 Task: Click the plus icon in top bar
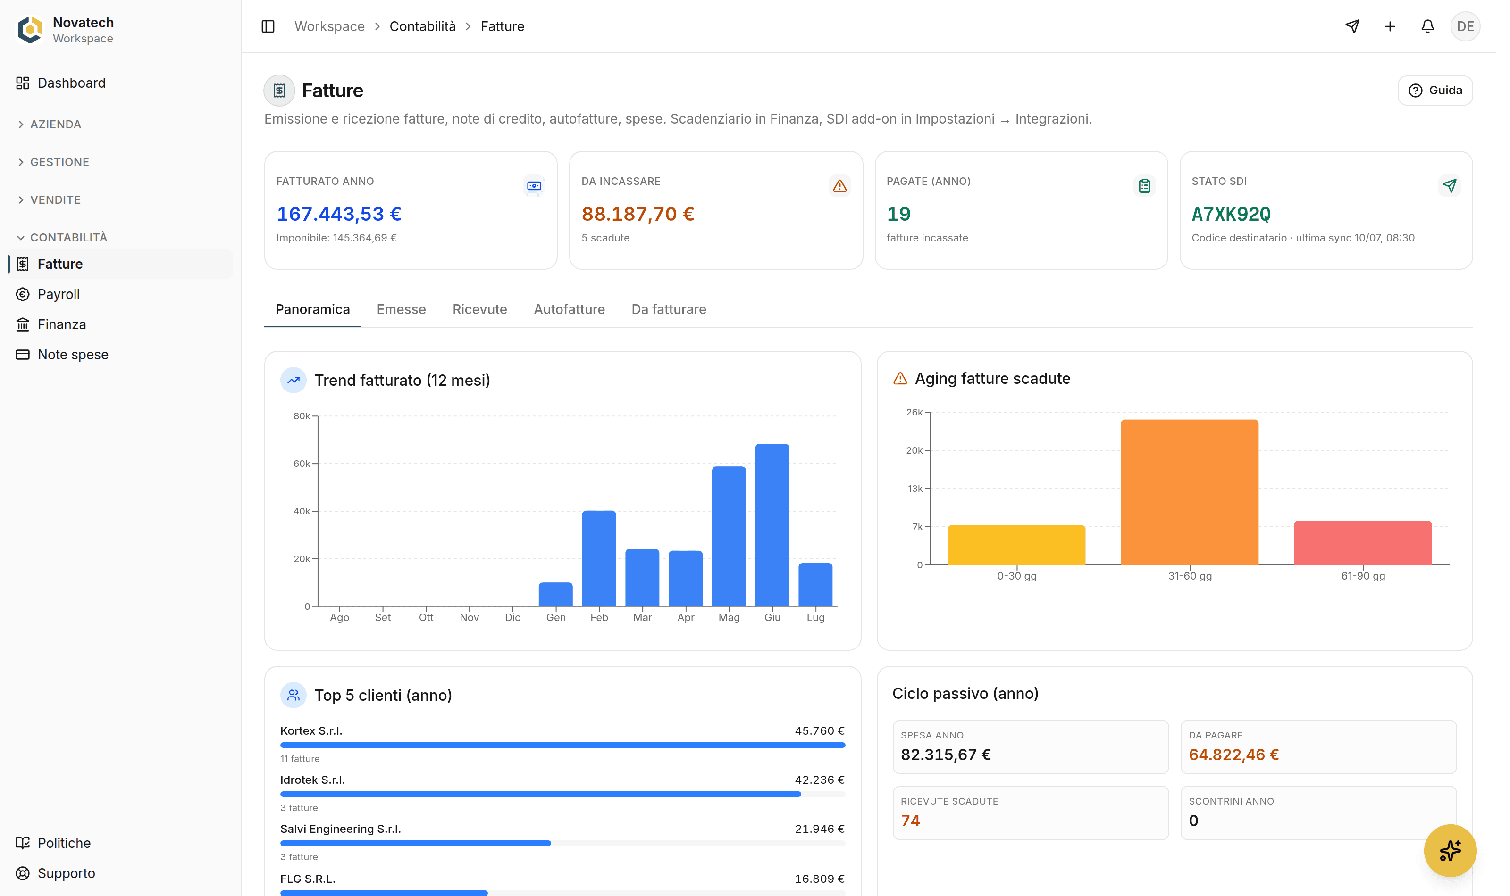pos(1390,26)
